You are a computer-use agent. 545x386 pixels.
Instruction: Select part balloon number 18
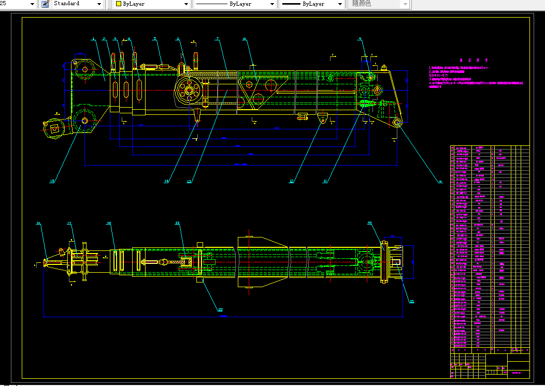[108, 223]
